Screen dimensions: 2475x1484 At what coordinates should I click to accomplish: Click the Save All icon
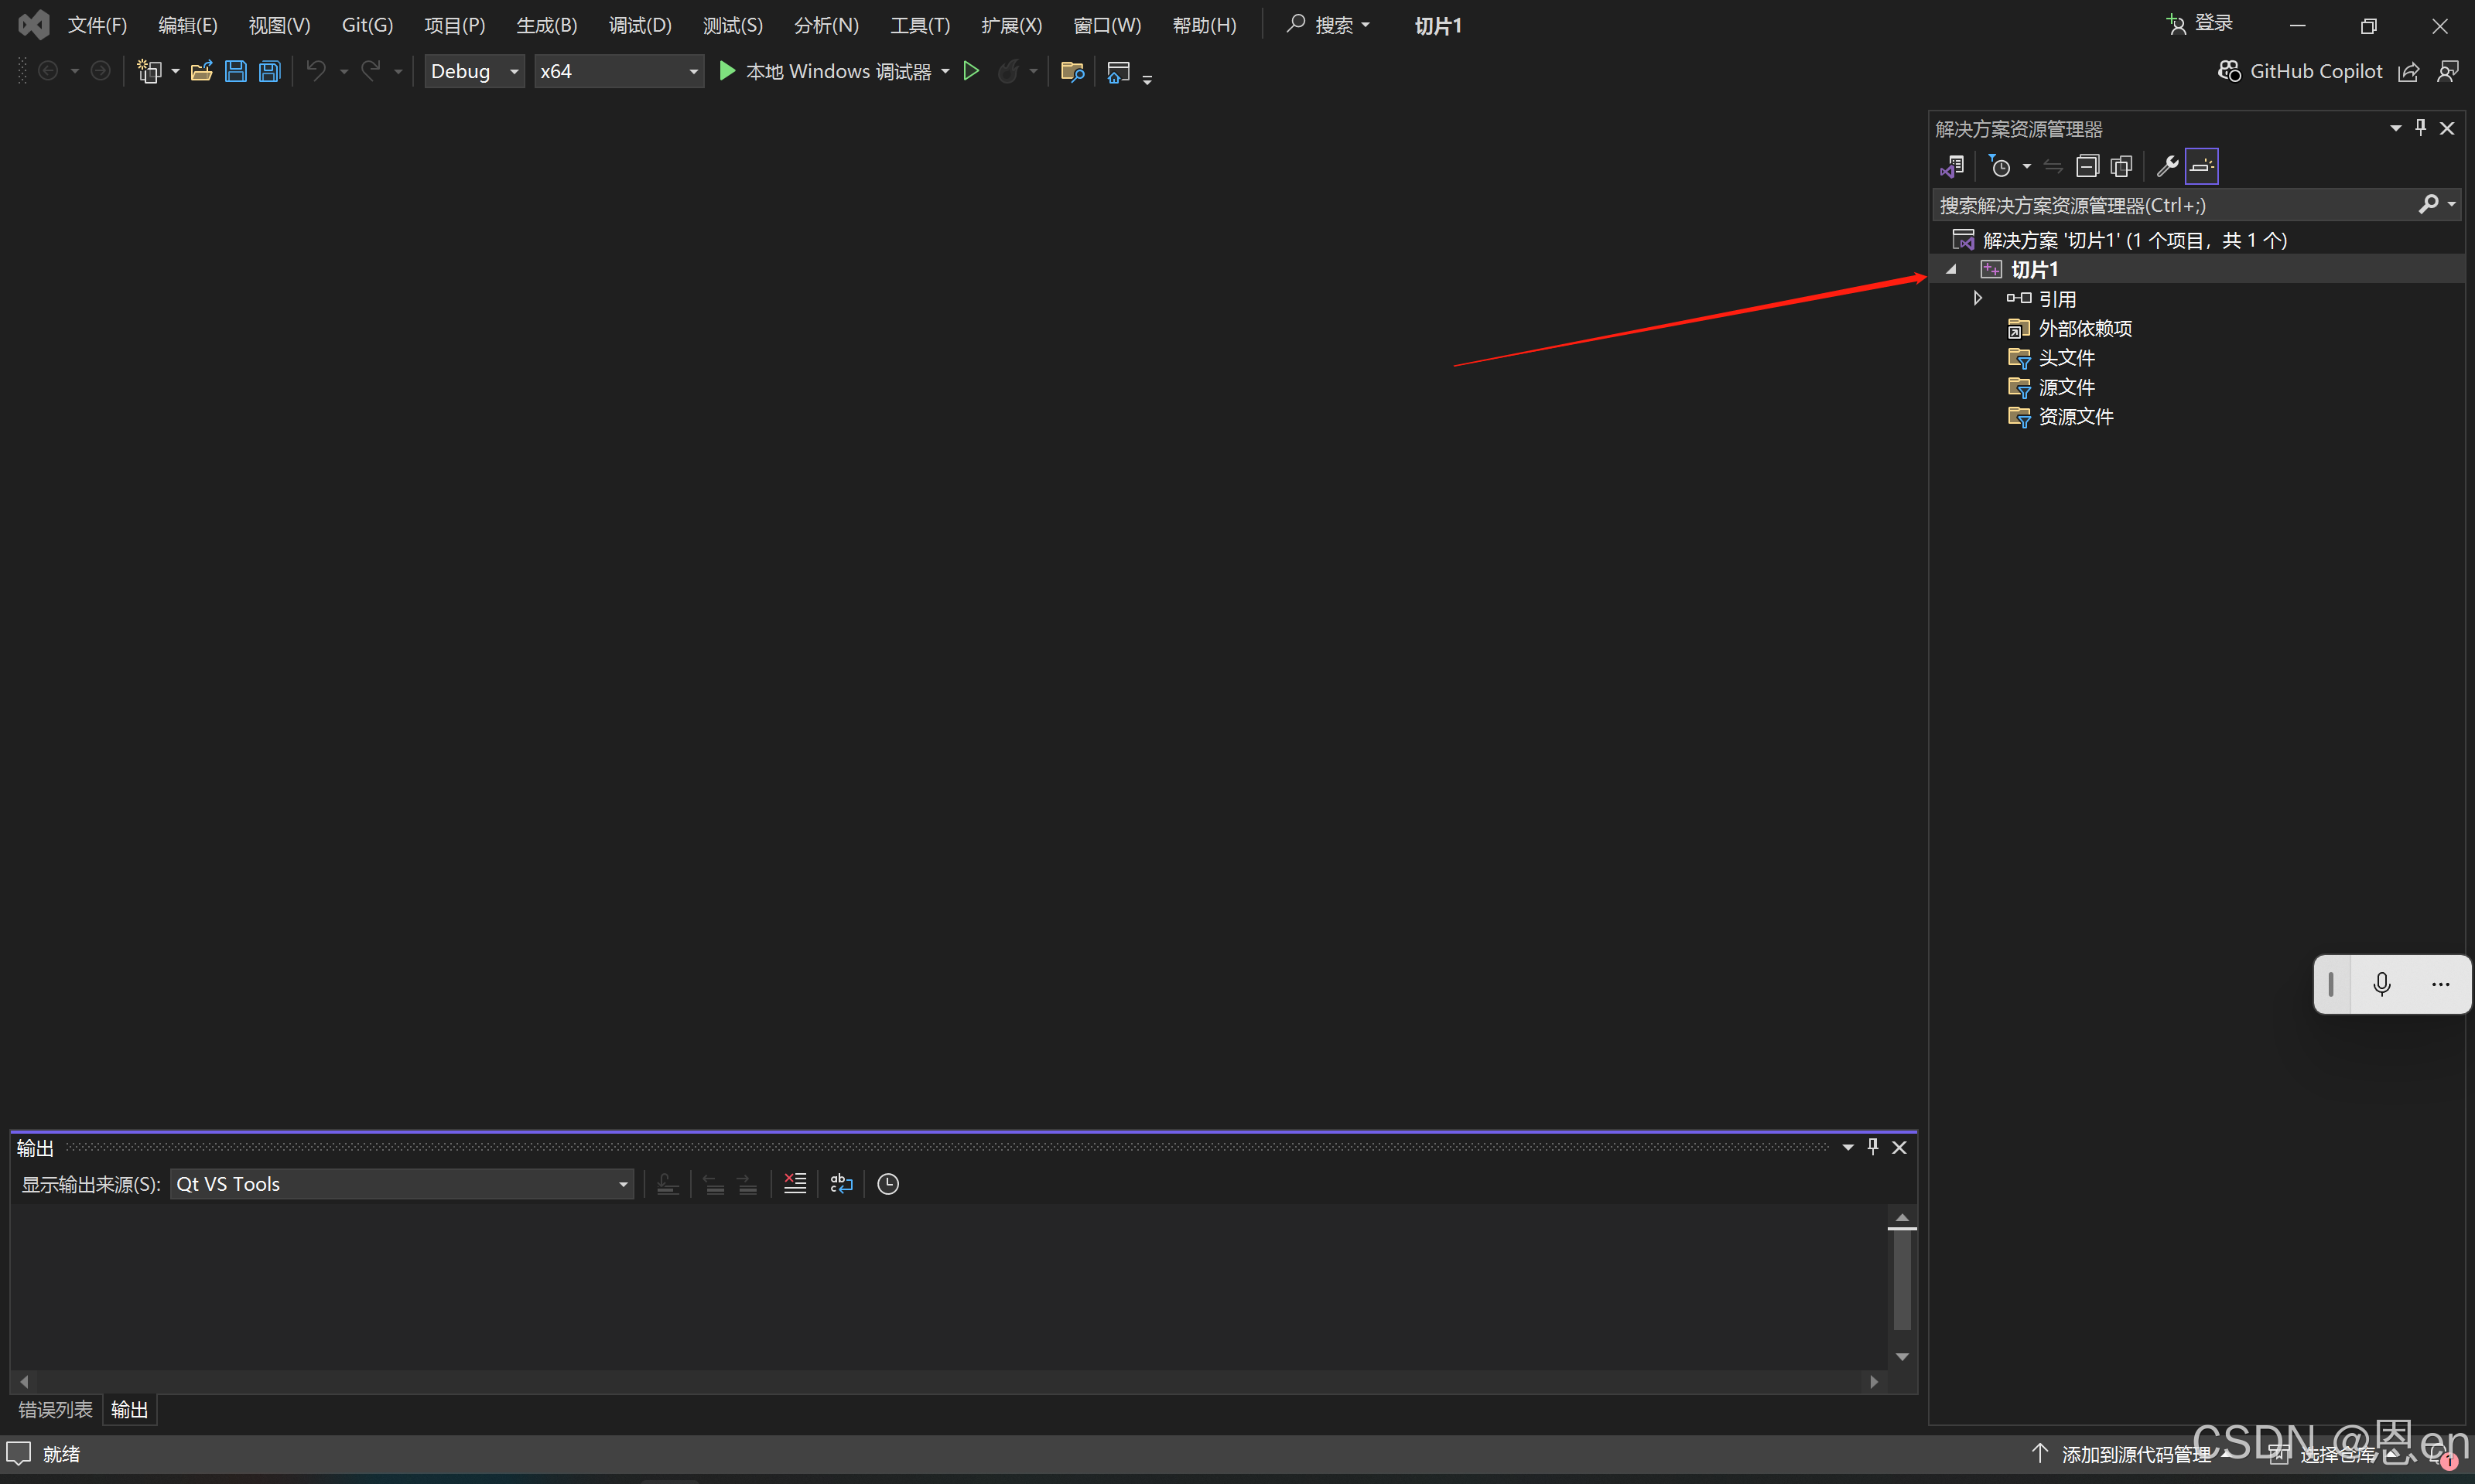tap(269, 71)
